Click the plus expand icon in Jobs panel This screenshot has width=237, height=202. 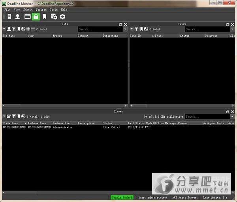point(28,29)
